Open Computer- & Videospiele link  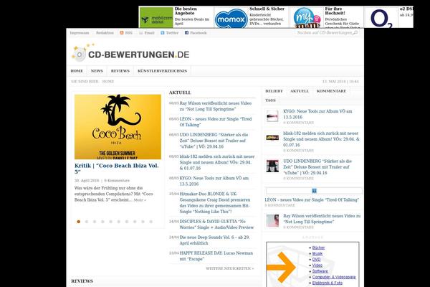(x=334, y=277)
